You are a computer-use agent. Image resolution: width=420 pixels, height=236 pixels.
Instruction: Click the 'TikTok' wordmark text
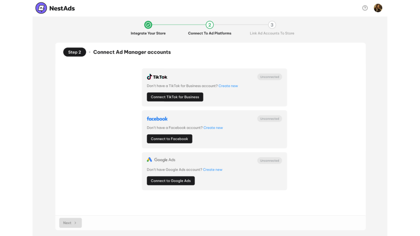click(x=160, y=77)
